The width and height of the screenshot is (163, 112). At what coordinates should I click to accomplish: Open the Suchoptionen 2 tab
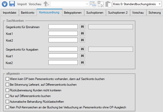[x=118, y=13]
